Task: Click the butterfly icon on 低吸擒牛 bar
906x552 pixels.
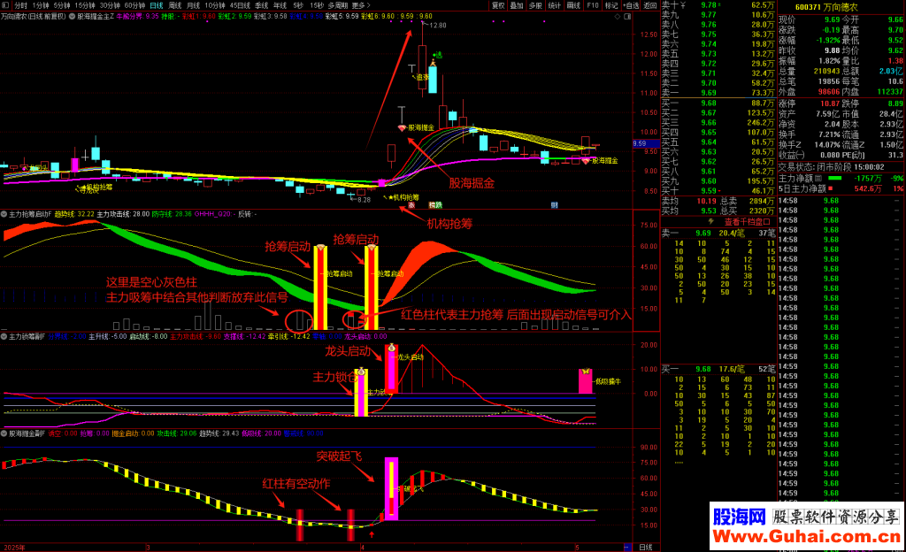Action: (x=586, y=372)
